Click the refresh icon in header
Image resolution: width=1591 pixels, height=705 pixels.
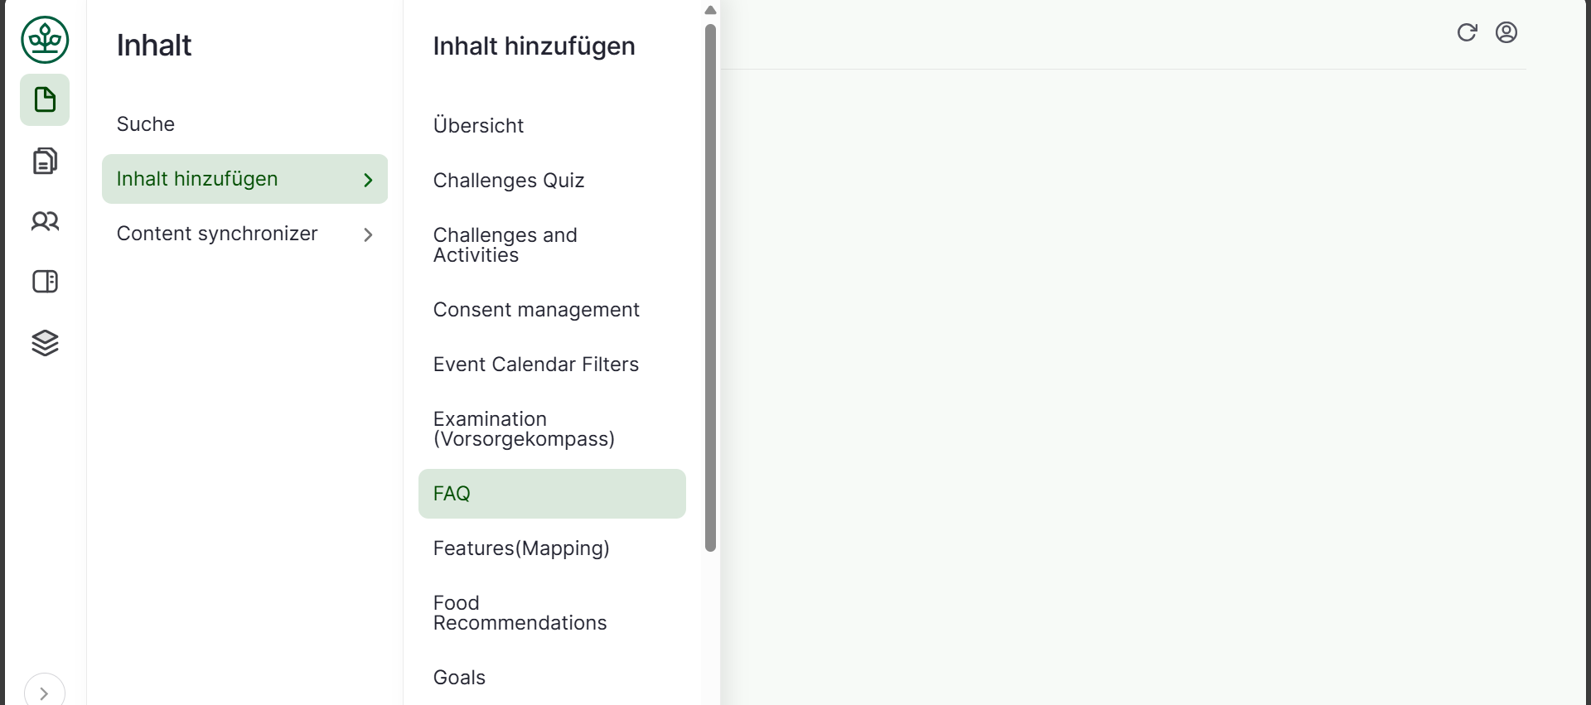(x=1467, y=32)
